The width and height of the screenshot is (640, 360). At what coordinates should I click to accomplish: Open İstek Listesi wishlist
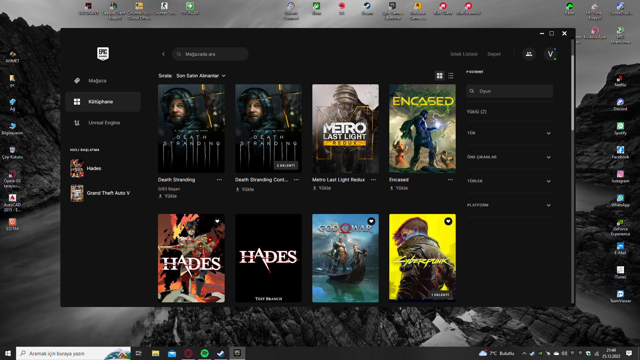click(x=464, y=54)
